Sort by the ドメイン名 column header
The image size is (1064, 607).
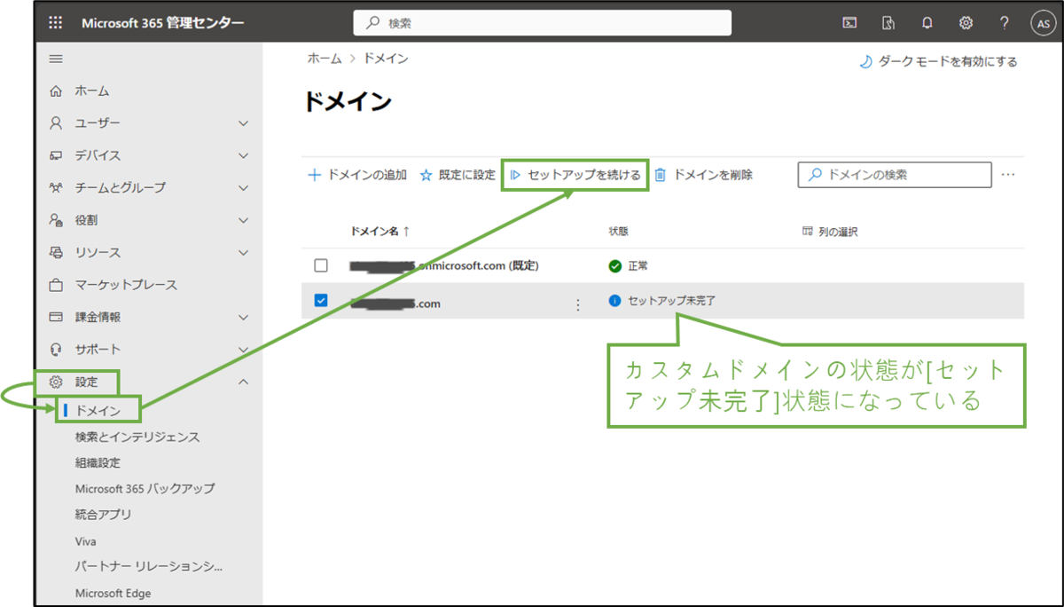(379, 232)
